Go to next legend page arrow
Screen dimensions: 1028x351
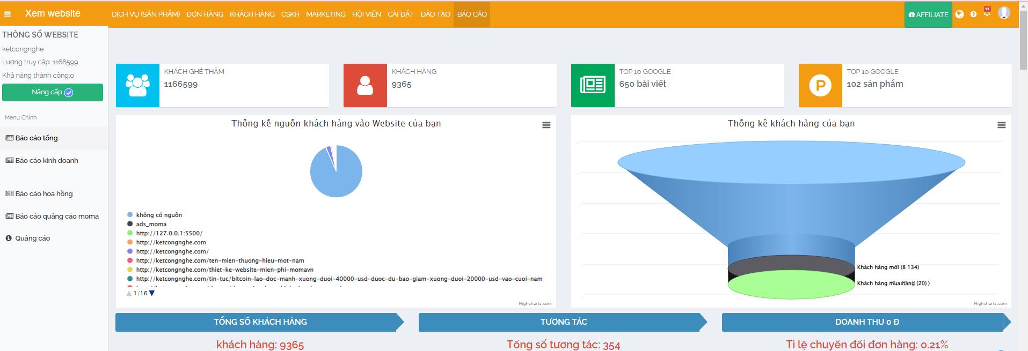(x=152, y=293)
